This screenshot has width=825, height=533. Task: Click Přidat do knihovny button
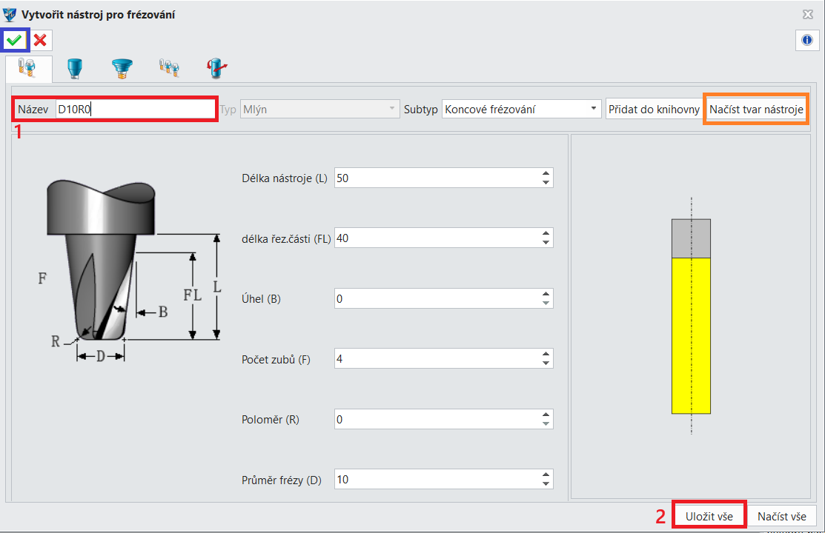654,110
